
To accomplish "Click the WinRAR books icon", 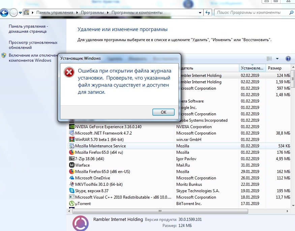I will click(72, 139).
